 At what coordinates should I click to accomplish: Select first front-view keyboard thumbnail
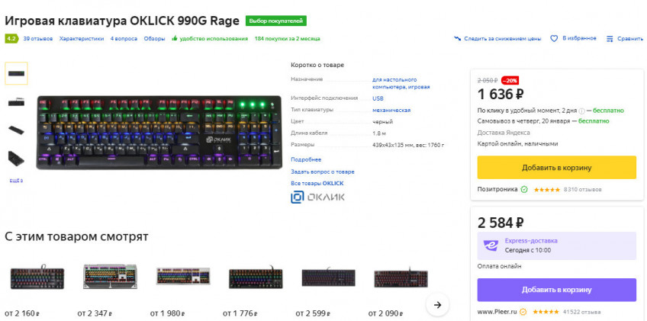click(16, 73)
